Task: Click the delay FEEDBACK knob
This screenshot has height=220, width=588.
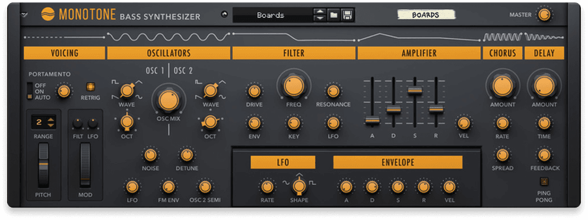Action: coord(543,155)
